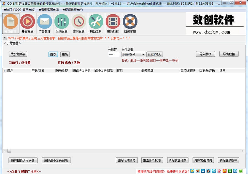Share via the Douban green icon

(230, 171)
